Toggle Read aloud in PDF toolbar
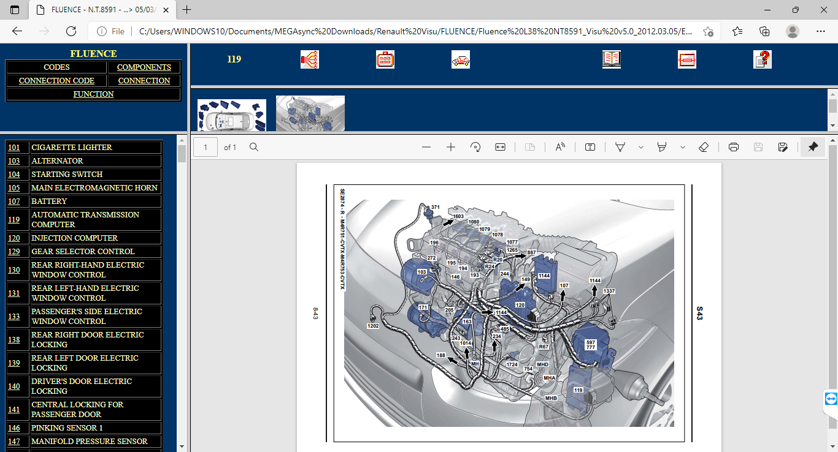This screenshot has height=452, width=838. [x=560, y=147]
